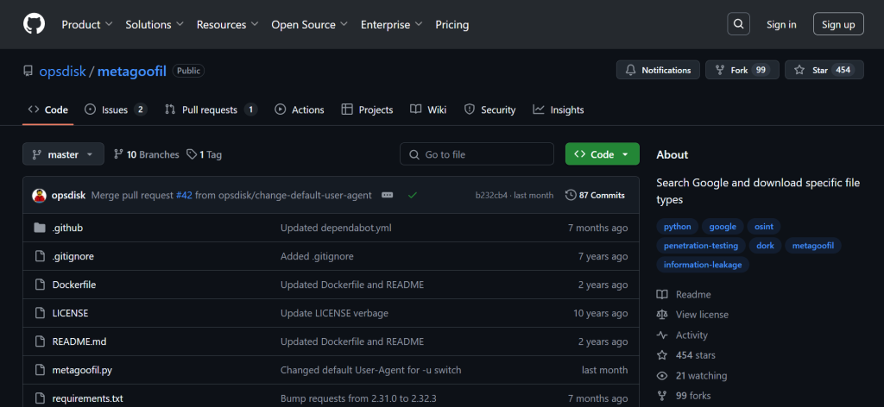Click the file icon beside requirements.txt
This screenshot has width=884, height=407.
tap(40, 398)
